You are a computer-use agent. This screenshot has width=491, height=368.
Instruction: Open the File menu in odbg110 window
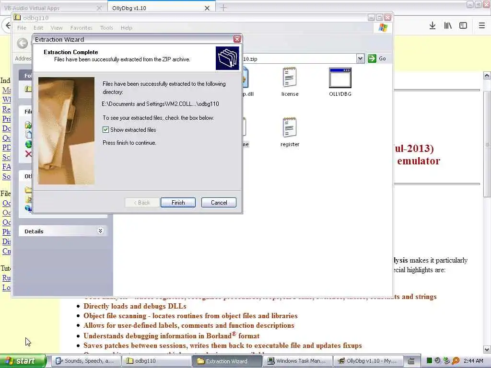(22, 28)
